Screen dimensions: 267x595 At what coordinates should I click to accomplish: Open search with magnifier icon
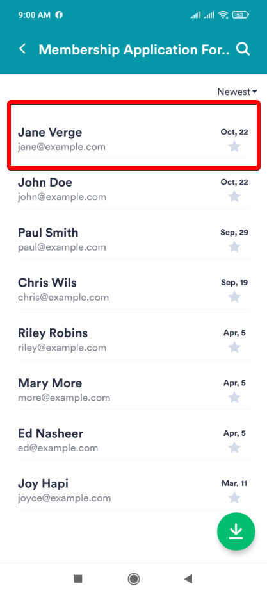pos(243,49)
